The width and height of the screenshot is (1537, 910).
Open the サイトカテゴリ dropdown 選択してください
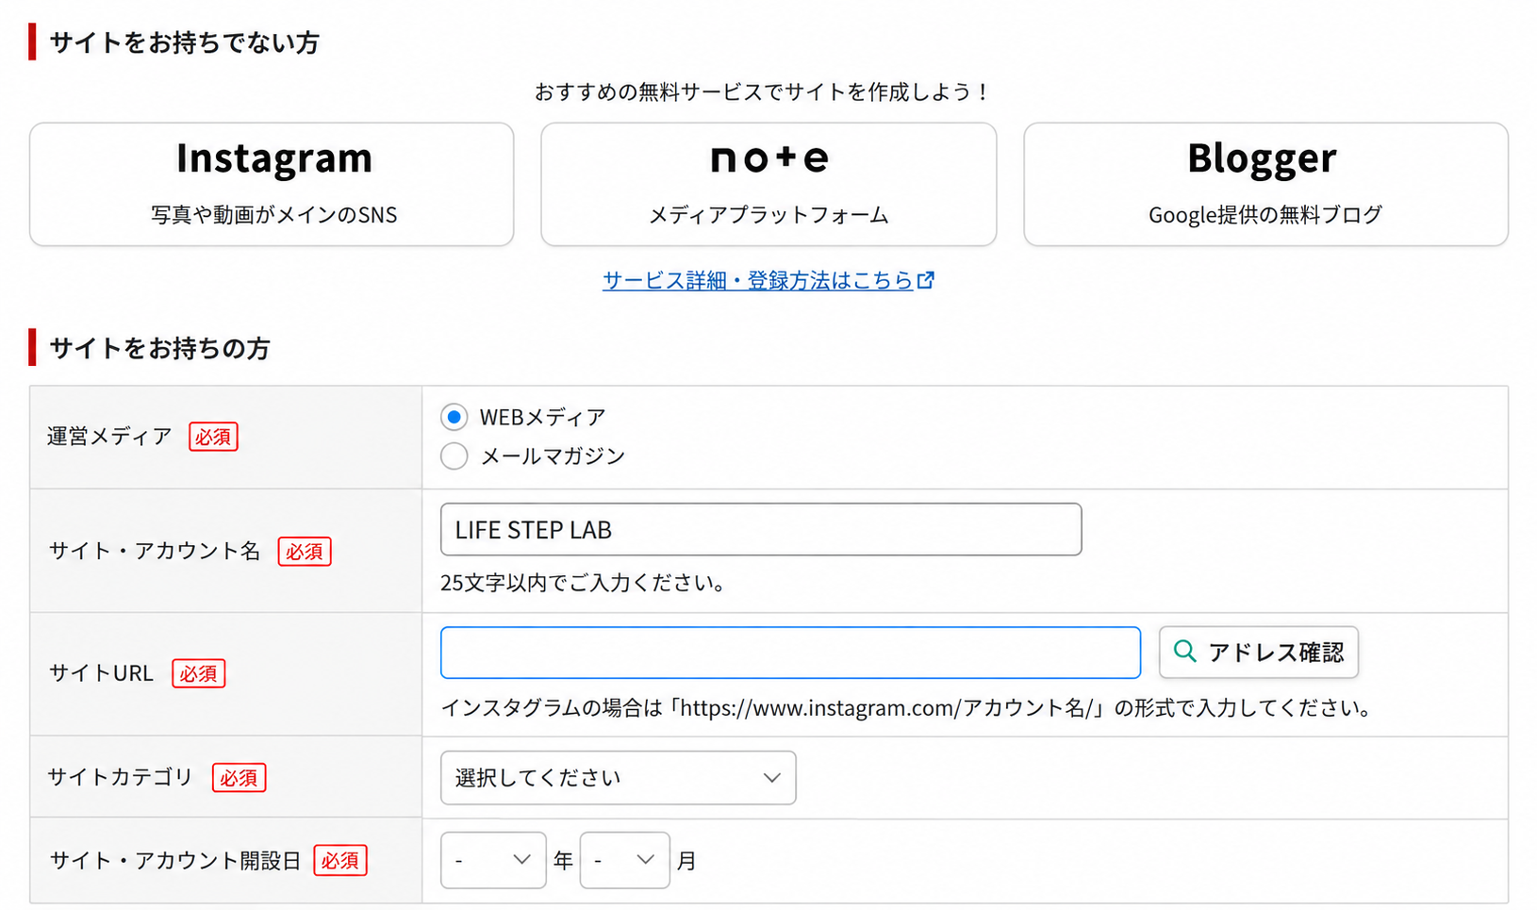point(619,778)
